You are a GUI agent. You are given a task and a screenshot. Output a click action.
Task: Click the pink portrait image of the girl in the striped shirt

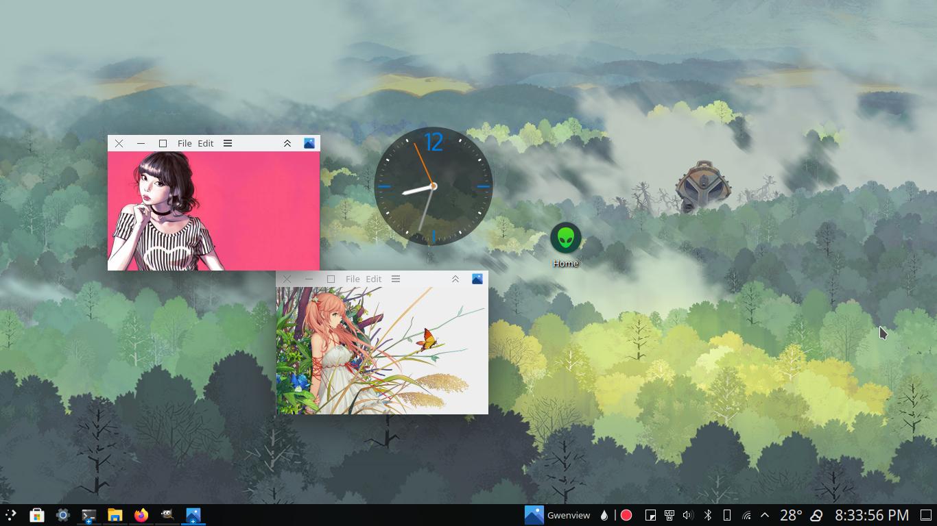[213, 211]
